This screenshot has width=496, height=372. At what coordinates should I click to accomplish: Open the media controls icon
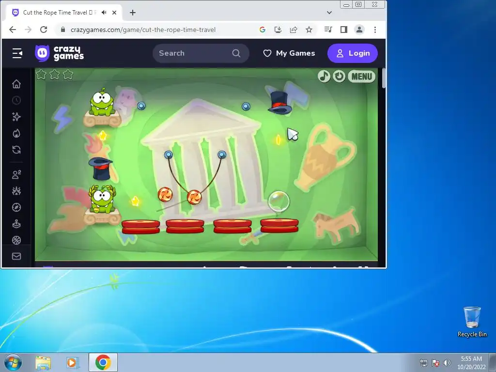point(328,30)
